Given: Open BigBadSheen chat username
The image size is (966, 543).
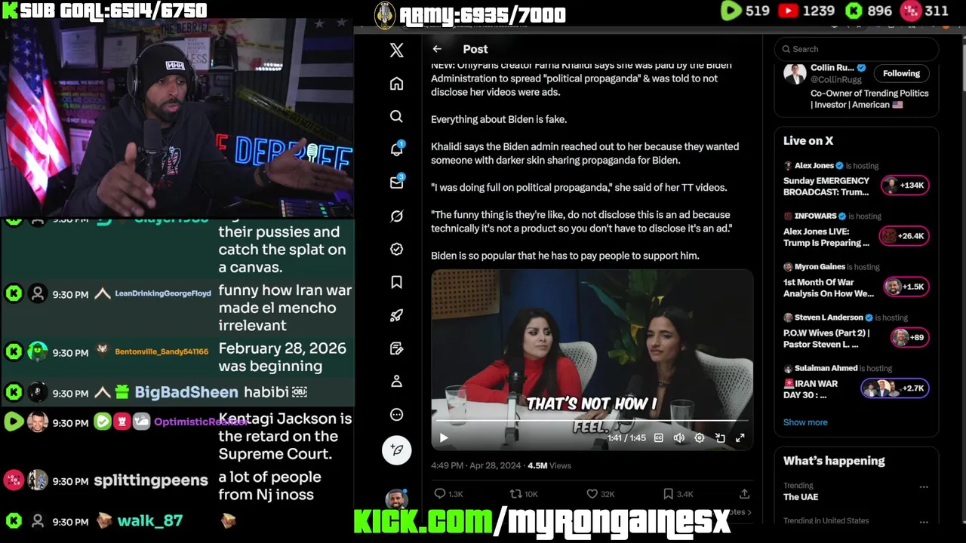Looking at the screenshot, I should (x=186, y=392).
